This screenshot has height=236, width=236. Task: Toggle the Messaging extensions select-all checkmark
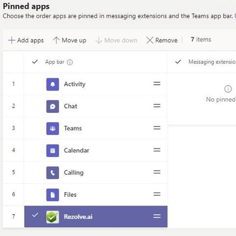[x=178, y=62]
